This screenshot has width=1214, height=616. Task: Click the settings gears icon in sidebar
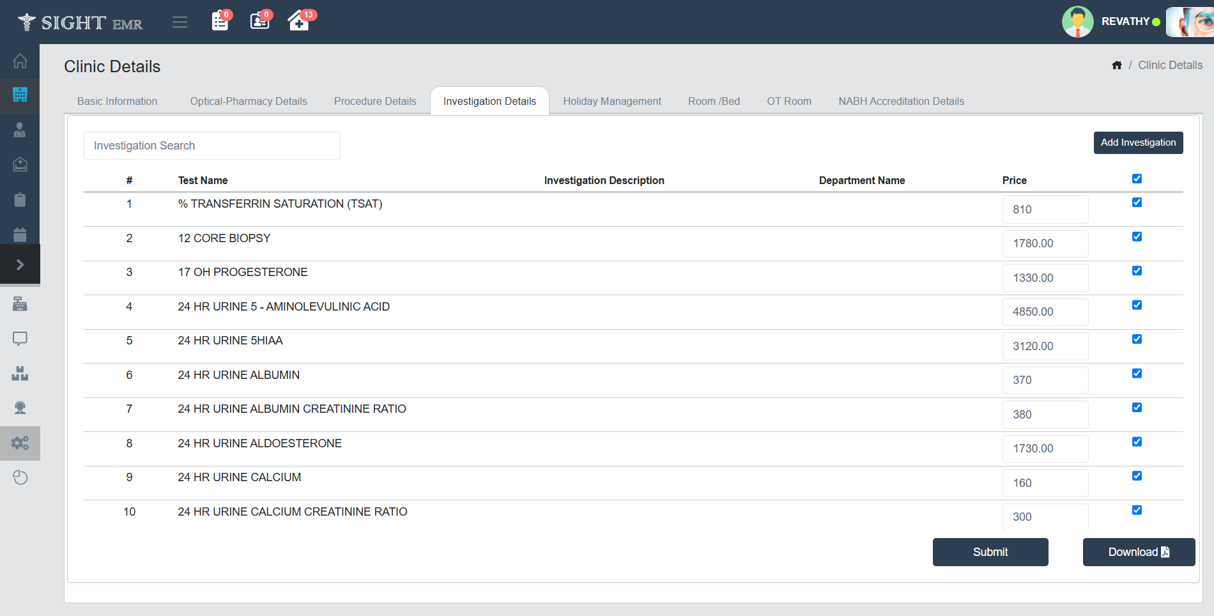pyautogui.click(x=20, y=443)
